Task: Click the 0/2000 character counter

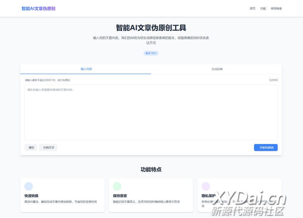Action: 273,80
